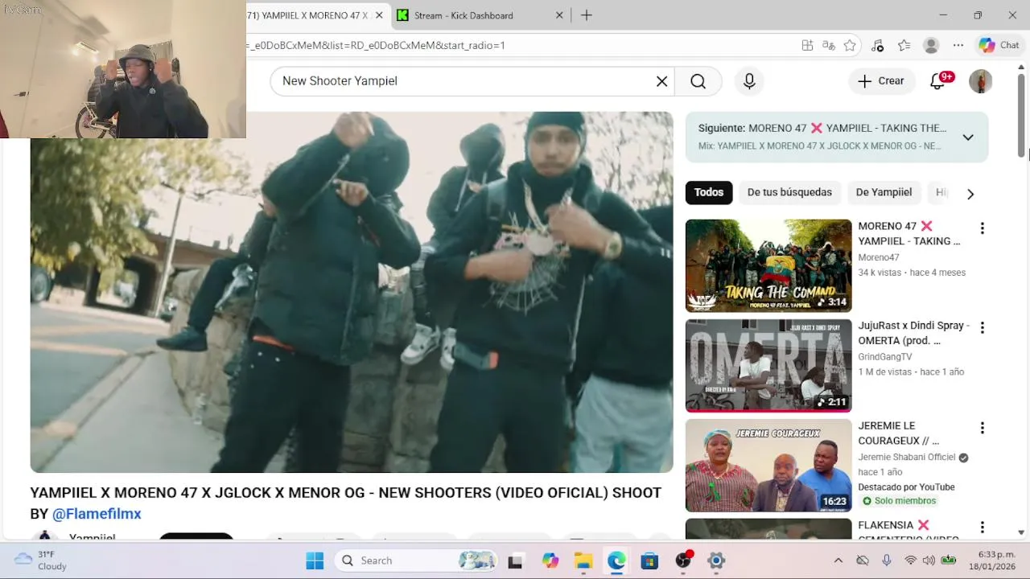
Task: Open the weather widget 31°F Cloudy
Action: pyautogui.click(x=42, y=561)
